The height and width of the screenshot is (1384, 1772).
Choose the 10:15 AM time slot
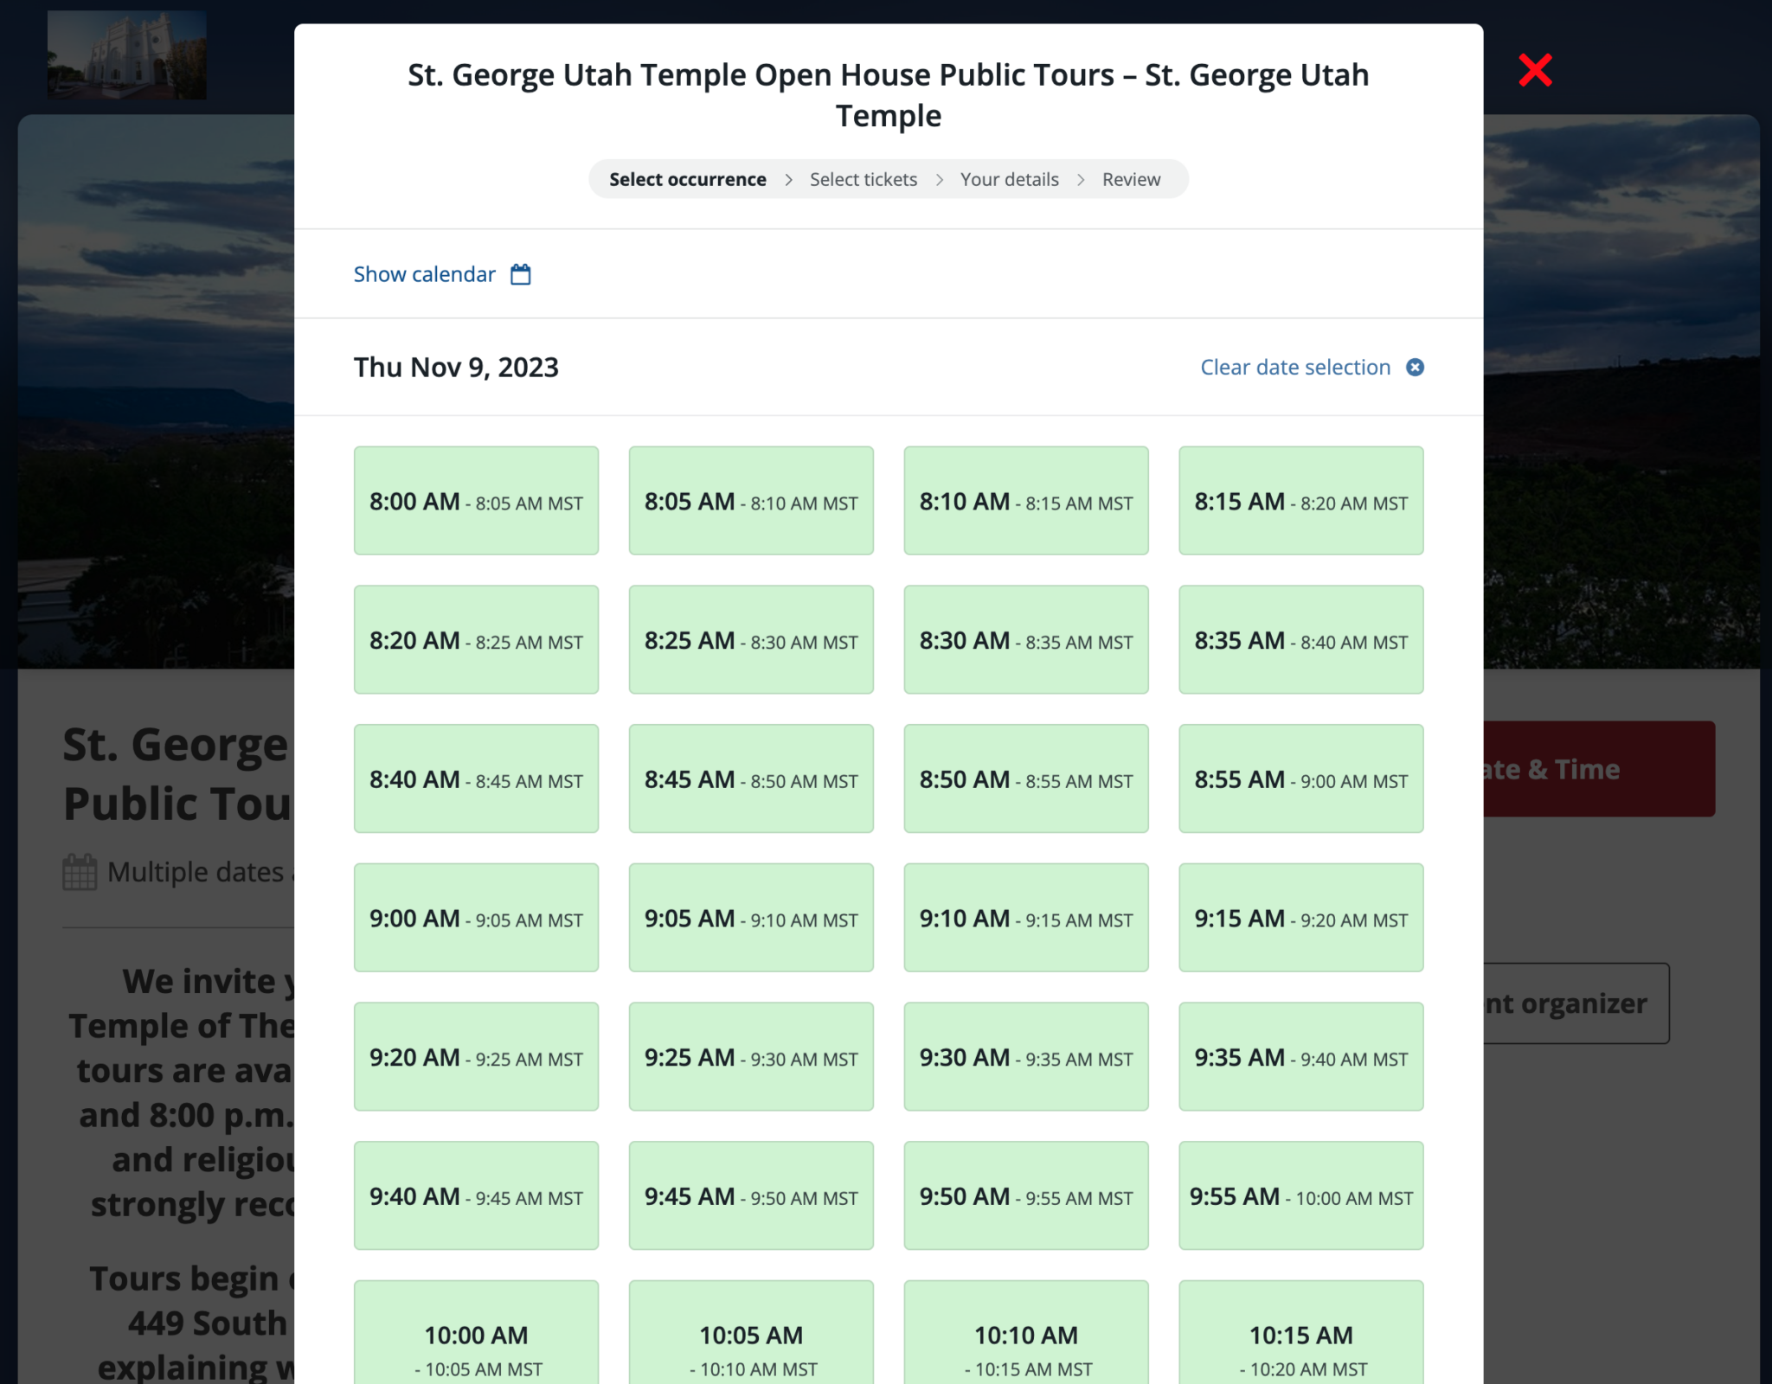pyautogui.click(x=1301, y=1333)
